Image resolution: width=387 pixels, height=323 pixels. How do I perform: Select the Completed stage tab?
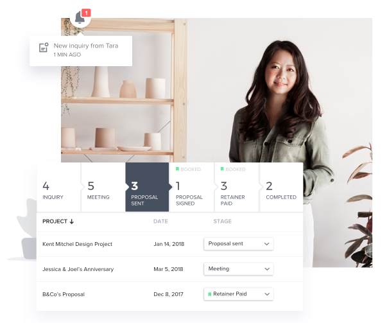281,187
